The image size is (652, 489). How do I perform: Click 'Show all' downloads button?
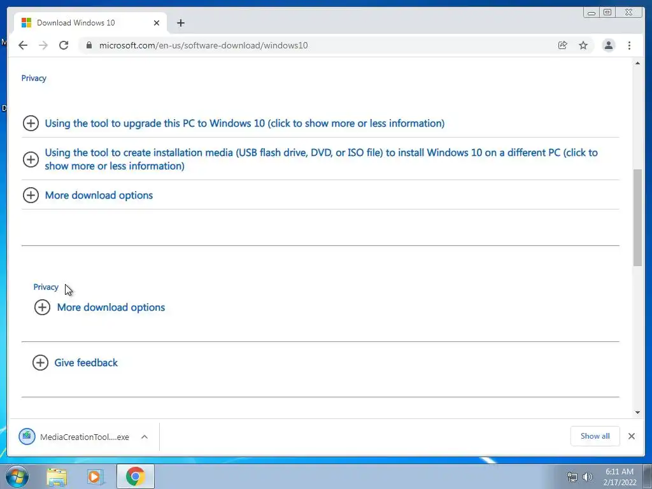click(595, 436)
